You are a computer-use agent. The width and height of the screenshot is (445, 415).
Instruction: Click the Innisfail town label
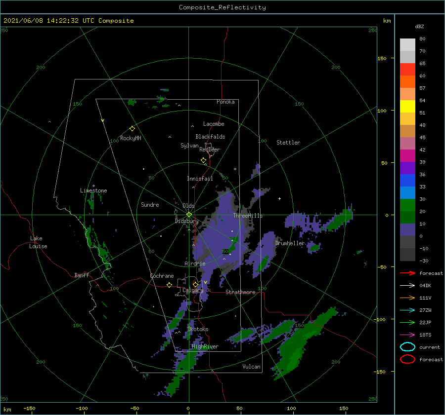[x=200, y=179]
